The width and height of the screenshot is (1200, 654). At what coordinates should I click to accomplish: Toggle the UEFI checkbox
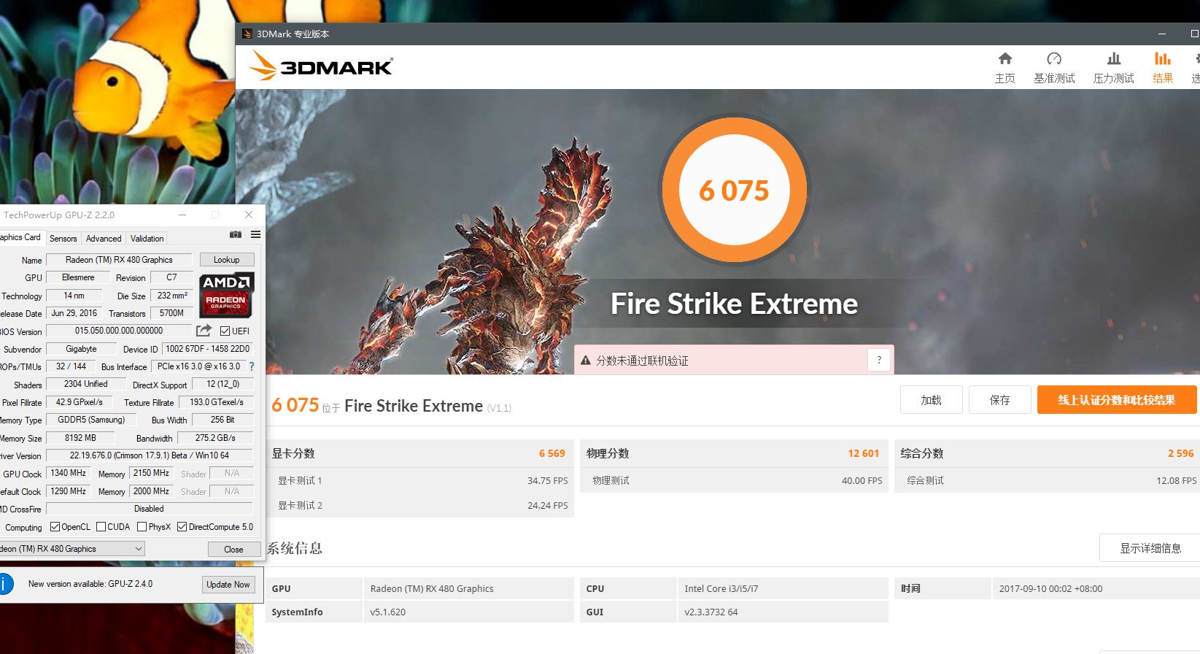(225, 331)
